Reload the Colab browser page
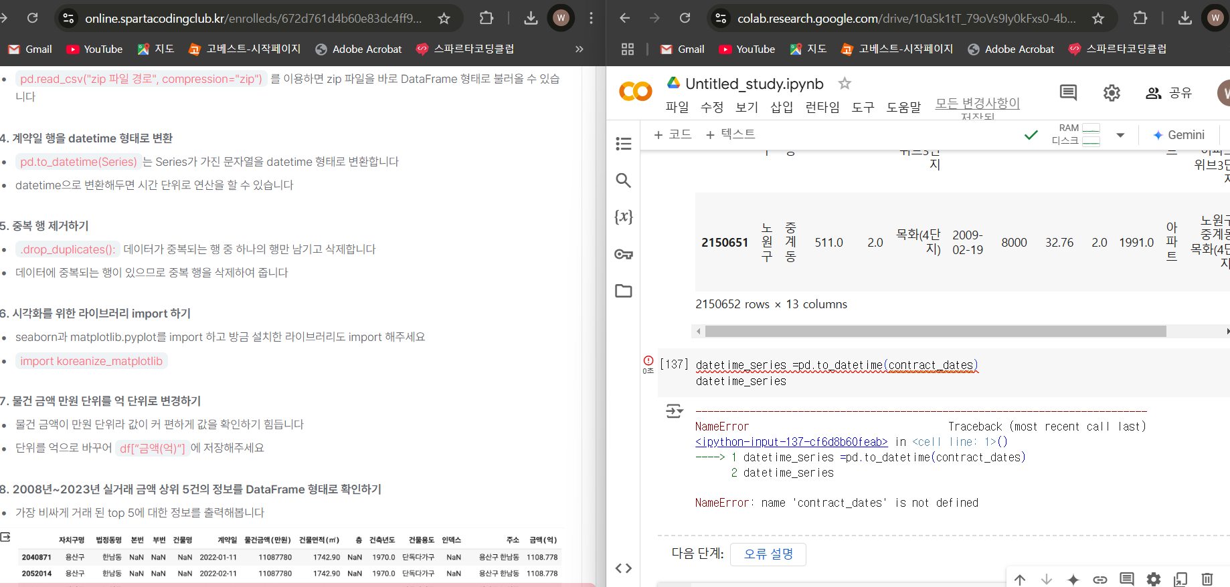Image resolution: width=1230 pixels, height=587 pixels. tap(685, 18)
